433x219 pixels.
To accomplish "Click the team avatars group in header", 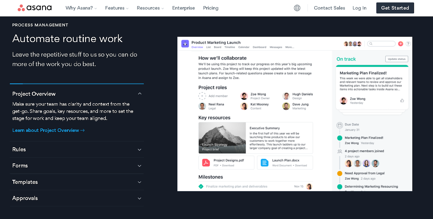I will tap(353, 44).
